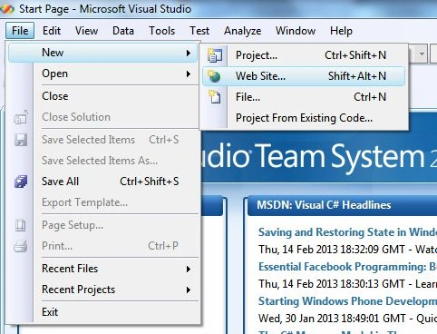
Task: Select Web Site... in New submenu
Action: tap(304, 76)
